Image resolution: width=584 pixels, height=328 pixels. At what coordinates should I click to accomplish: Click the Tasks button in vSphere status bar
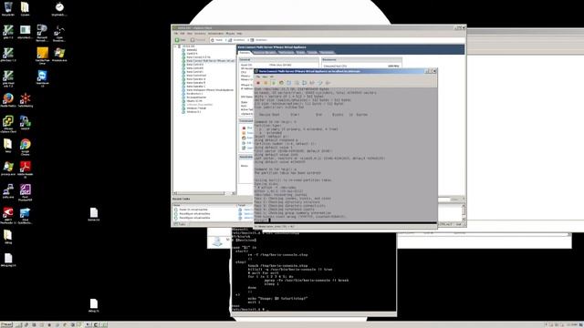(x=181, y=224)
